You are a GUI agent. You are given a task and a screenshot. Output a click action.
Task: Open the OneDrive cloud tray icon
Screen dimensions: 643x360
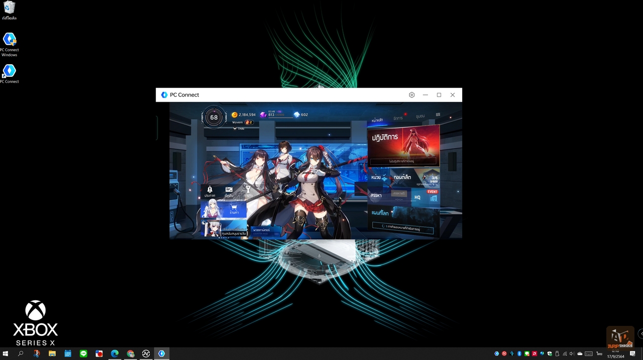coord(580,353)
